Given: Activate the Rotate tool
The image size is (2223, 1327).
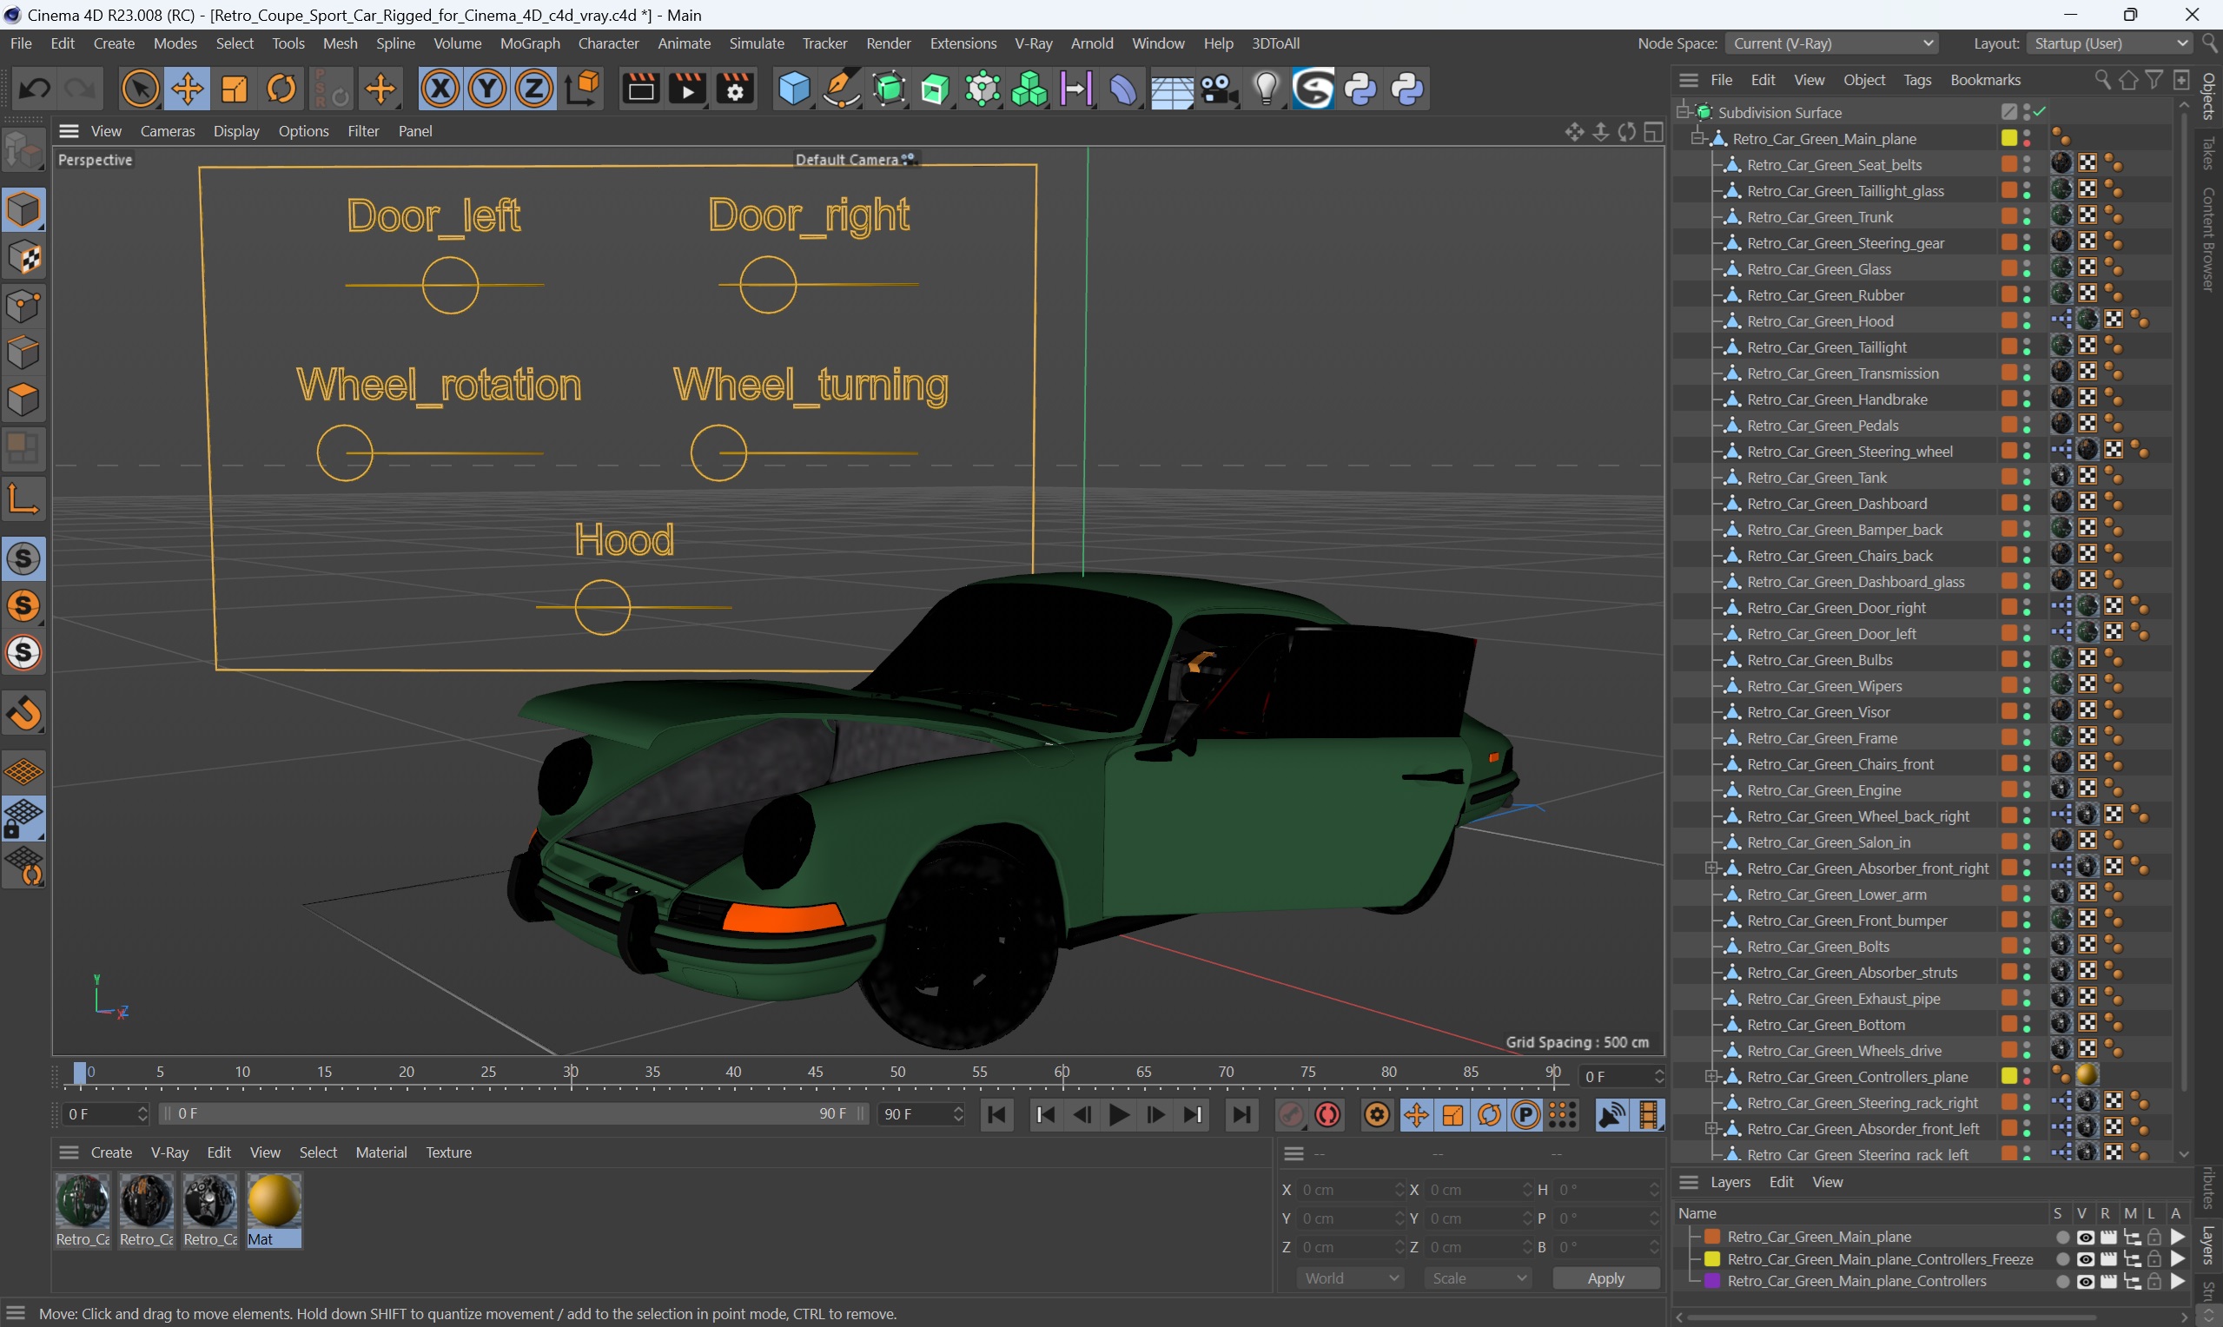Looking at the screenshot, I should [x=281, y=89].
